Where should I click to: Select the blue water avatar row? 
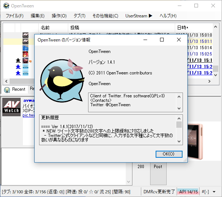click(25, 48)
